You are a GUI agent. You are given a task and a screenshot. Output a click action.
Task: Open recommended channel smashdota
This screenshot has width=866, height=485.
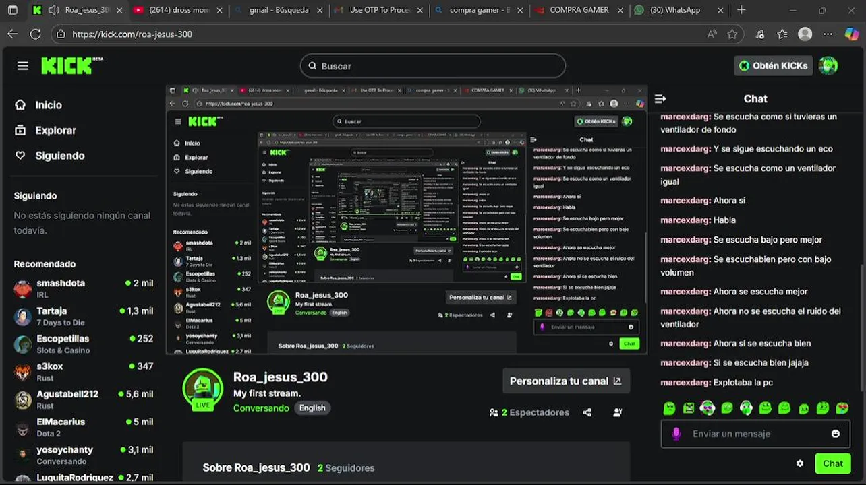click(84, 289)
